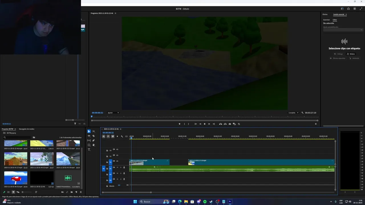This screenshot has width=365, height=205.
Task: Switch to Sonido esencial tab
Action: point(339,15)
